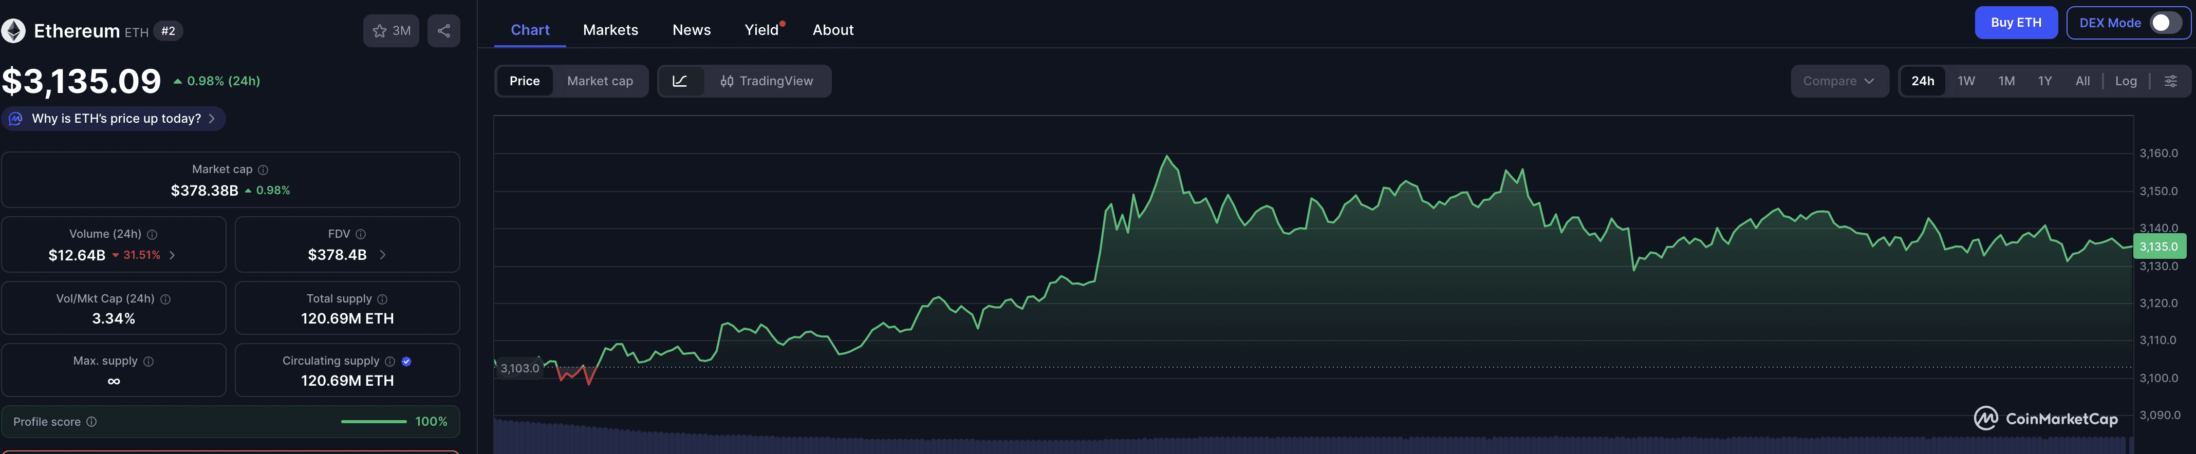Open the News tab

click(x=691, y=30)
